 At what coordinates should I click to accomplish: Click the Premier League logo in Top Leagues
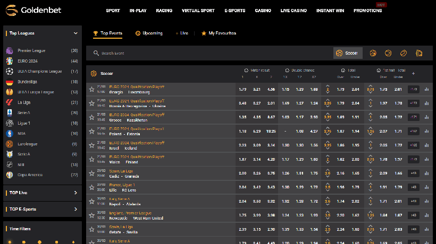pyautogui.click(x=10, y=50)
